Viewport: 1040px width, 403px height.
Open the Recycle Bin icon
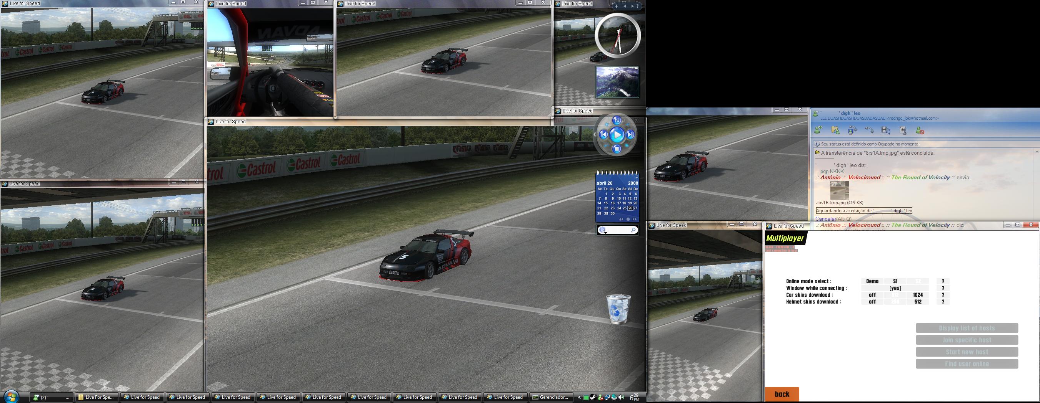click(x=618, y=309)
